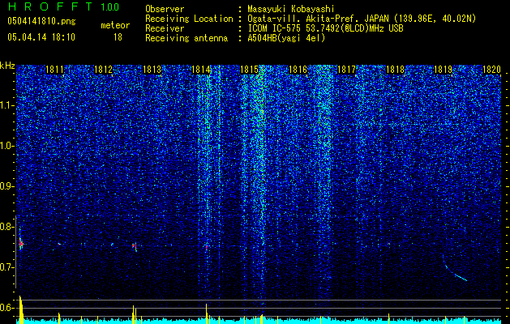Click the 1815 time marker
510x324 pixels.
coord(249,70)
